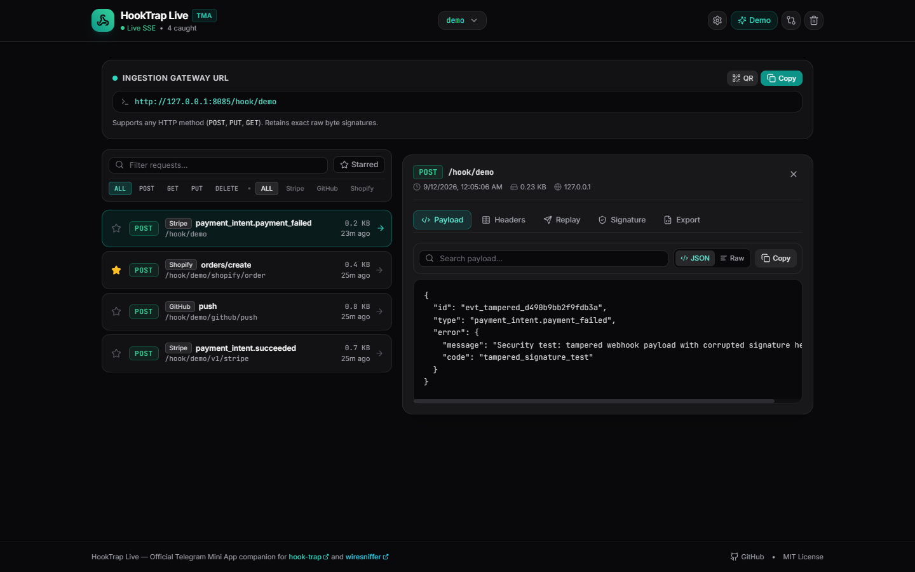
Task: Open the demo channel dropdown
Action: pos(462,20)
